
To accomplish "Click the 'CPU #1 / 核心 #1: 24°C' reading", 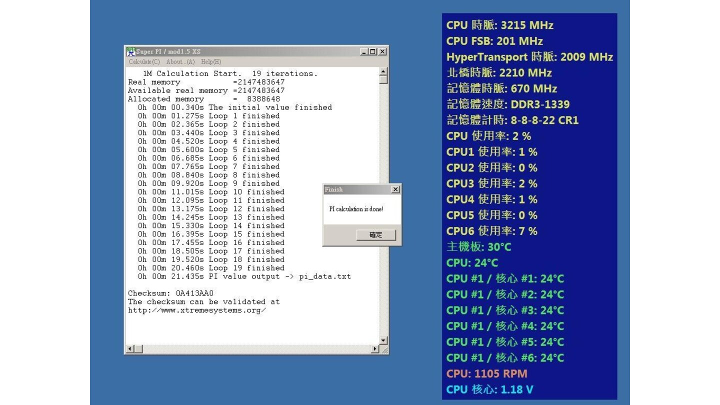I will pyautogui.click(x=505, y=278).
